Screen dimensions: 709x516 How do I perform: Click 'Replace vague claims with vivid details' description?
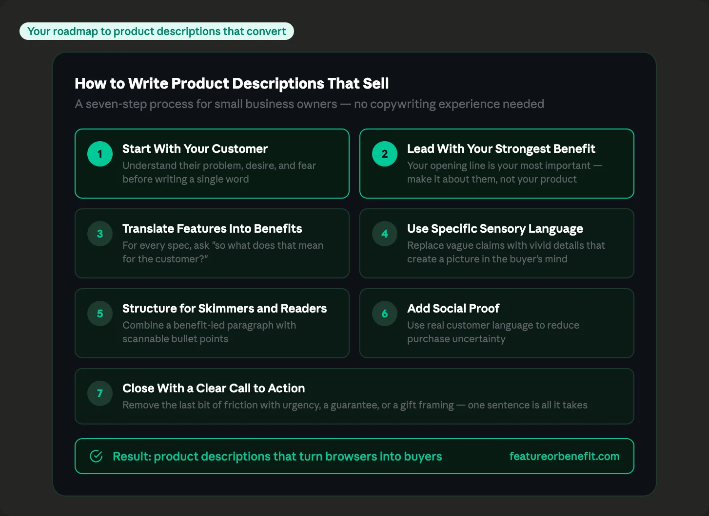(x=506, y=252)
